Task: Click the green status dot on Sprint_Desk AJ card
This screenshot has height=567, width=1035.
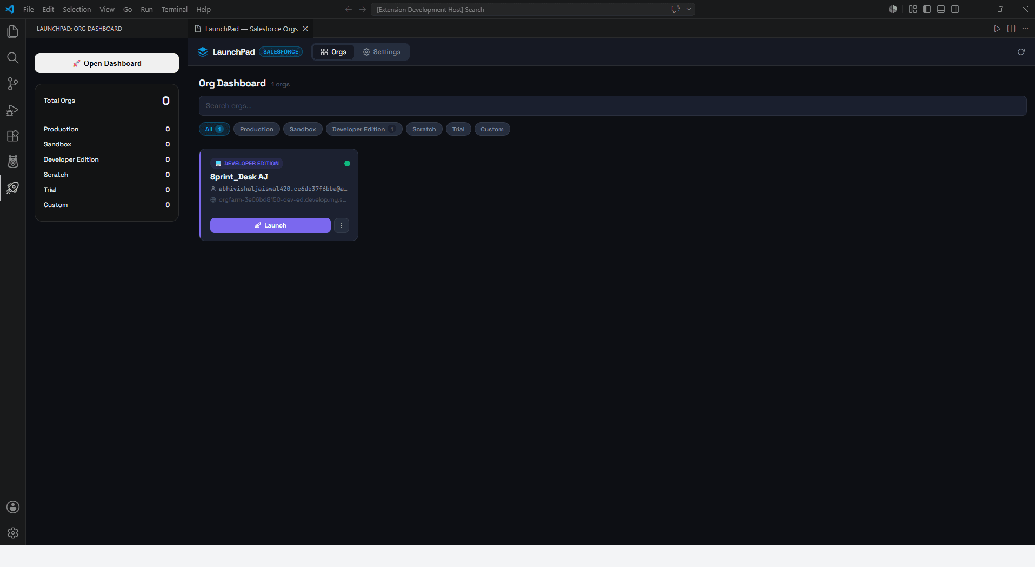Action: (x=347, y=163)
